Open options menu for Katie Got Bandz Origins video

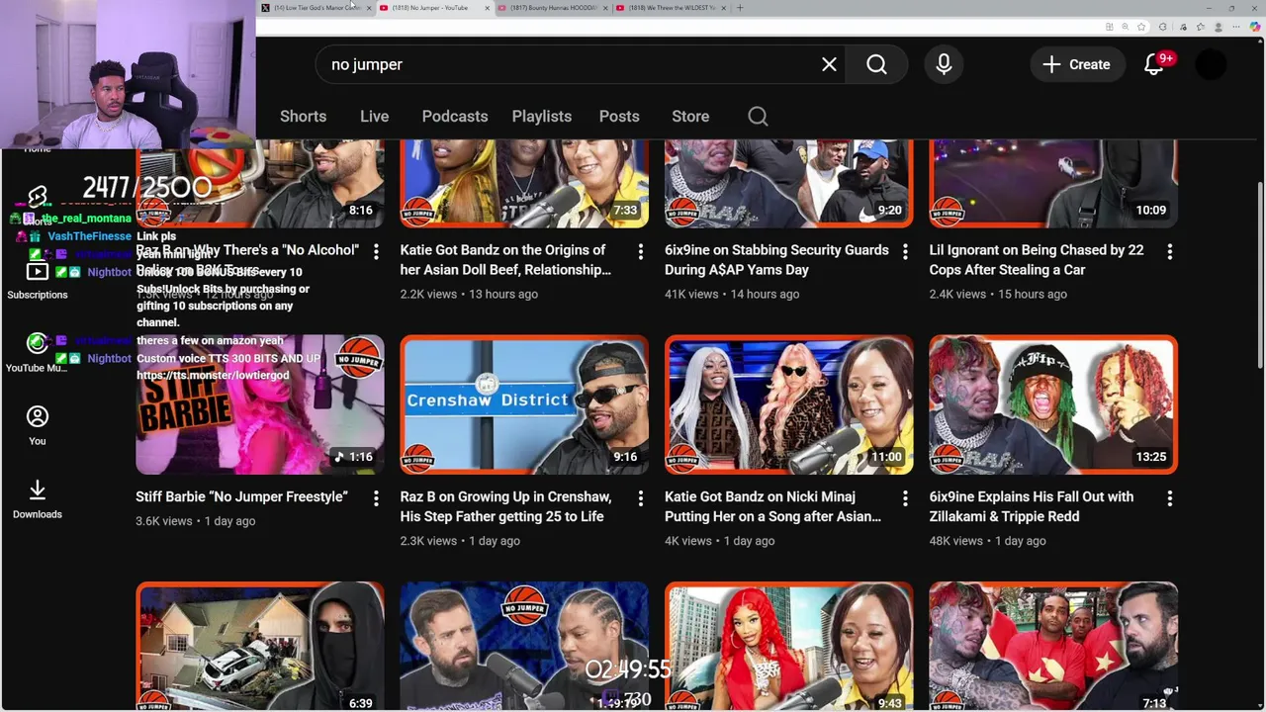pyautogui.click(x=640, y=252)
